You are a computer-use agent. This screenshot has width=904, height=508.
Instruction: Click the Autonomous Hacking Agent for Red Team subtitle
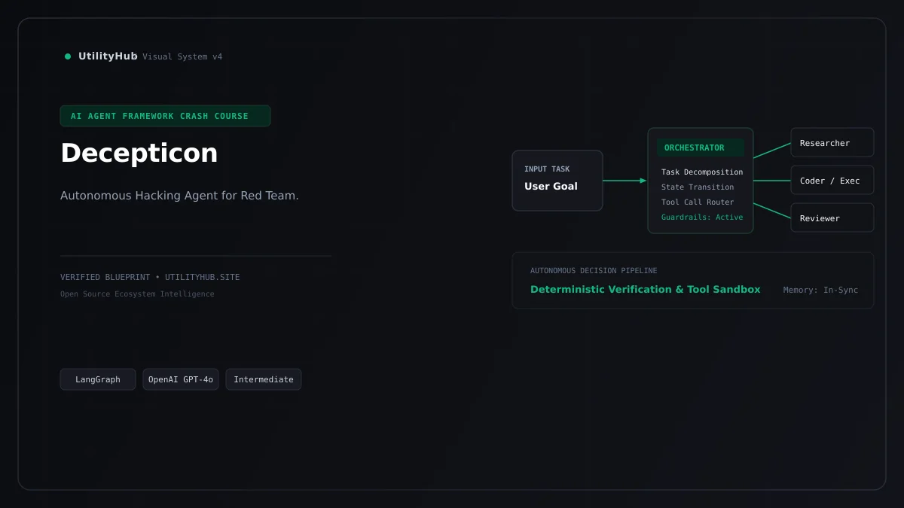[x=179, y=196]
